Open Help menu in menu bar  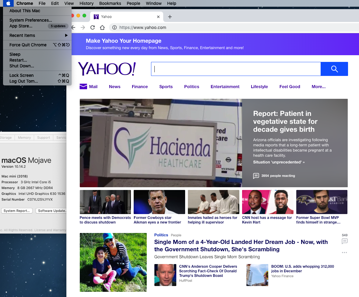point(171,3)
